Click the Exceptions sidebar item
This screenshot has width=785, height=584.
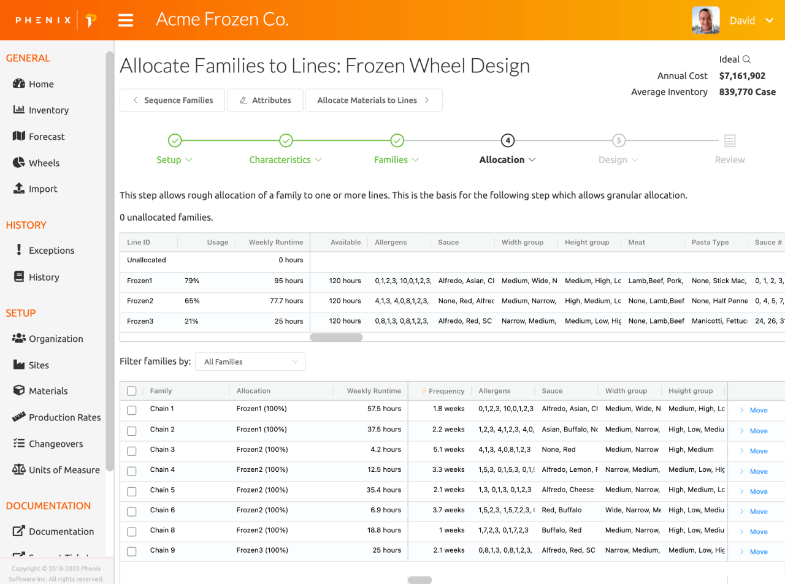52,251
